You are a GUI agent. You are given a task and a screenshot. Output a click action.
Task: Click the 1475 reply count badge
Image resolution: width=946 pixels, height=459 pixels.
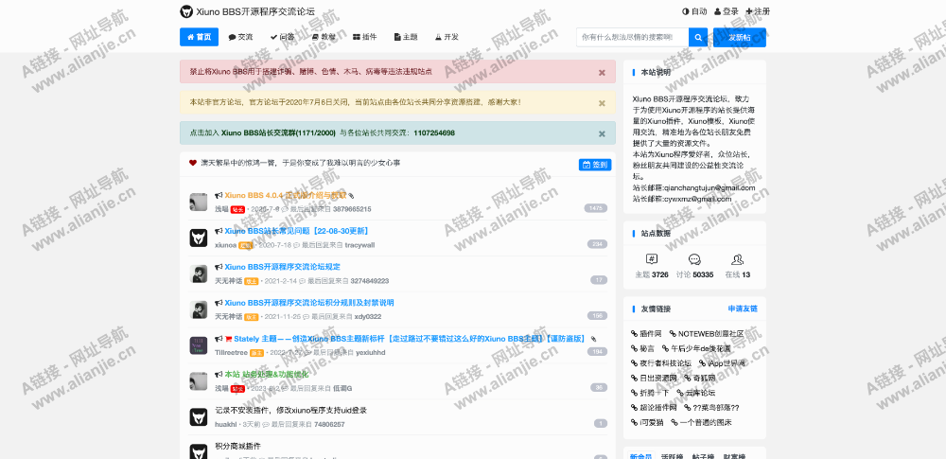pyautogui.click(x=595, y=208)
